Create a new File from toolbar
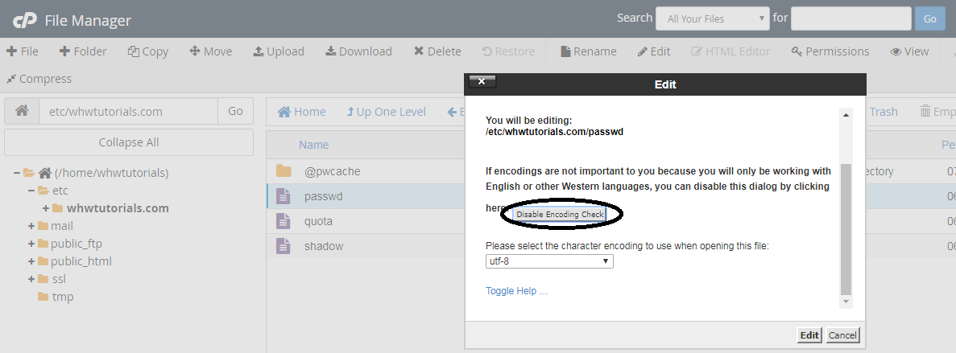The width and height of the screenshot is (956, 353). pyautogui.click(x=23, y=51)
